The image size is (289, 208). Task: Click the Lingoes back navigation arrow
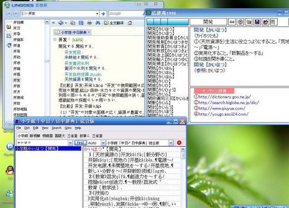point(9,14)
